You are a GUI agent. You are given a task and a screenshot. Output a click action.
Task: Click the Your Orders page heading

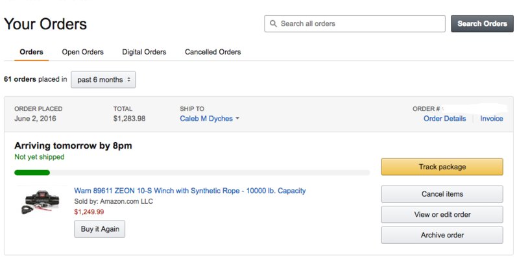coord(45,24)
